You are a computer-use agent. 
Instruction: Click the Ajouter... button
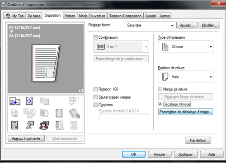pyautogui.click(x=187, y=25)
